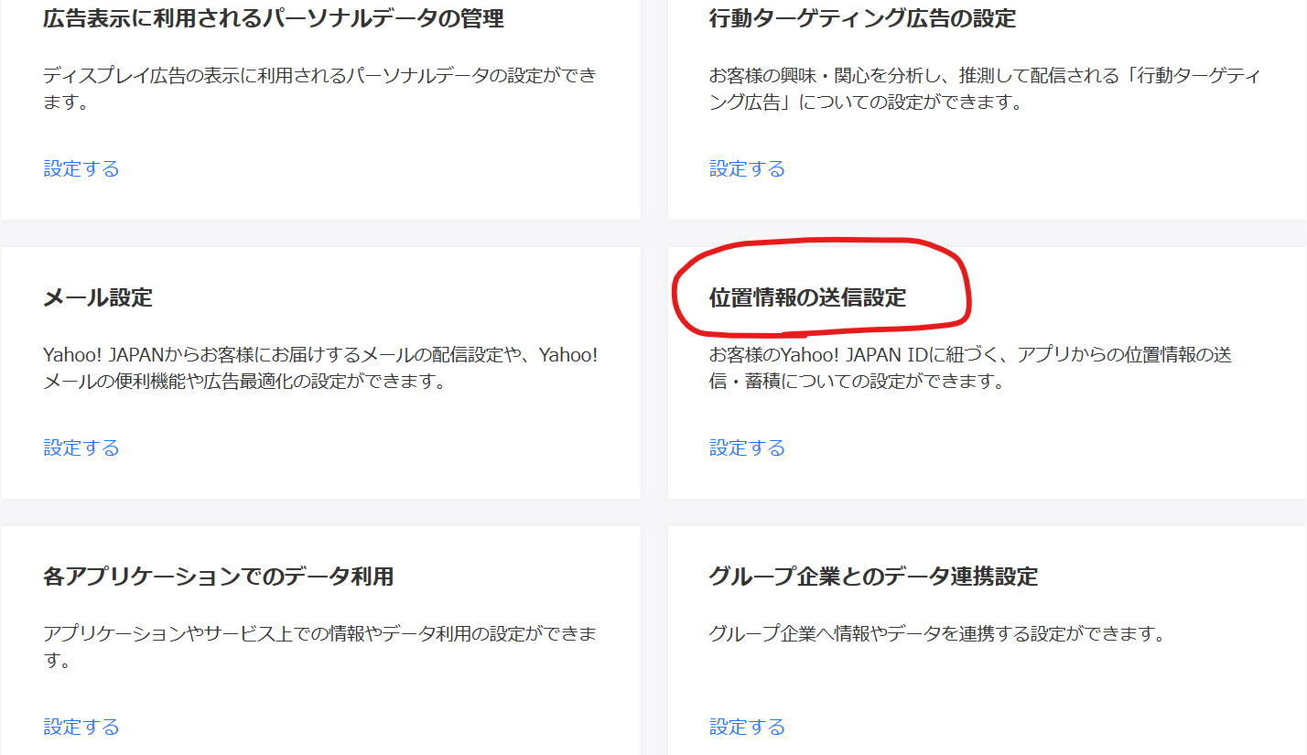This screenshot has height=755, width=1307.
Task: Select the 各アプリケーションでのデータ利用 heading
Action: tap(218, 577)
